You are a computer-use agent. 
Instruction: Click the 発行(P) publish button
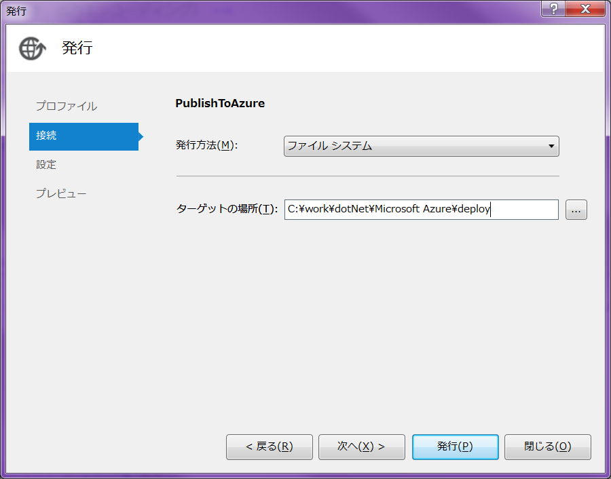455,446
